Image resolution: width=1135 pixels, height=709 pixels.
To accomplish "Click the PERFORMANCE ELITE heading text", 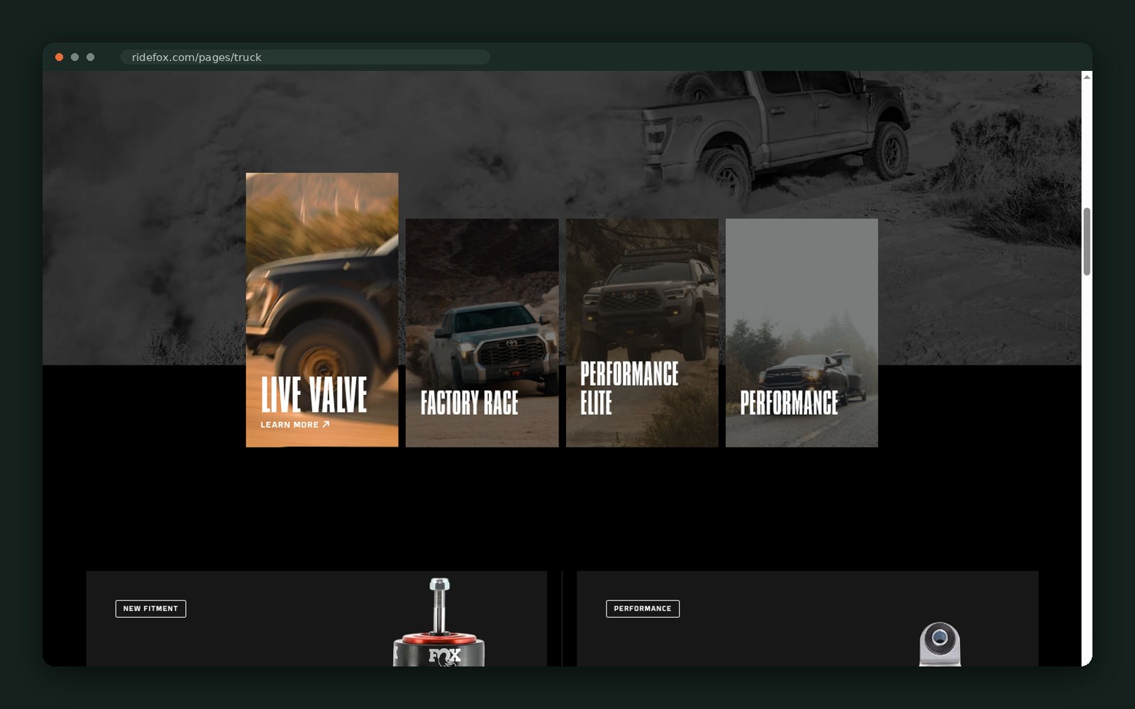I will point(629,388).
